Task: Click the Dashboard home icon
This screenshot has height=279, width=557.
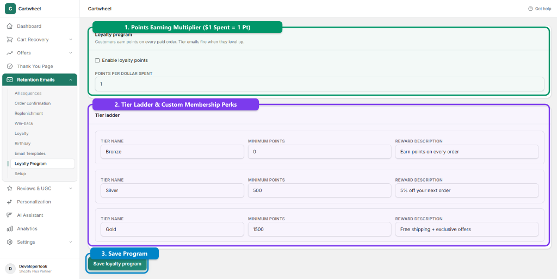Action: (x=10, y=26)
